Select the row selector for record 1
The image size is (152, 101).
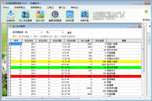10,44
